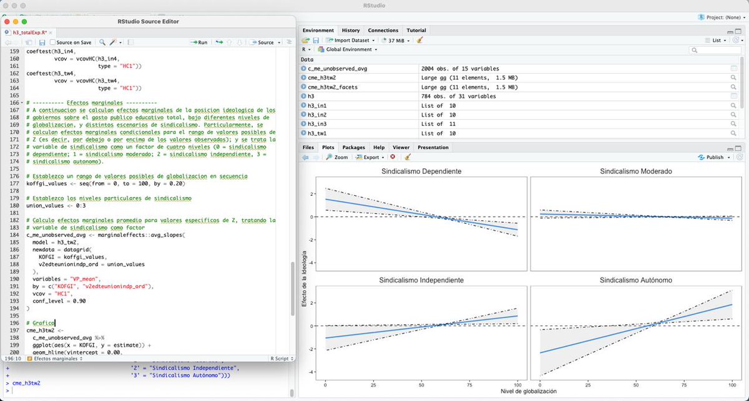
Task: Go to next section down arrow in editor
Action: click(239, 42)
